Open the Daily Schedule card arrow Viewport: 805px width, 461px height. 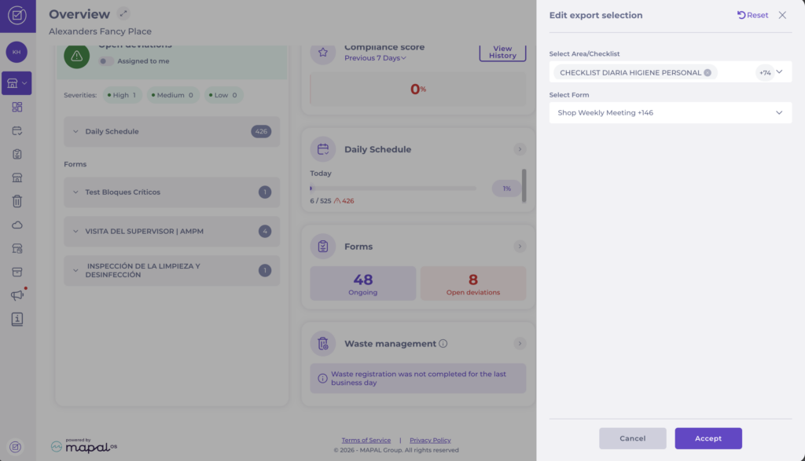519,149
